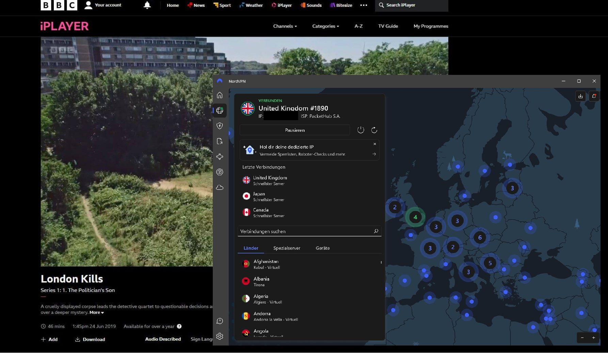Select the Audio Described version
This screenshot has width=608, height=353.
point(163,339)
